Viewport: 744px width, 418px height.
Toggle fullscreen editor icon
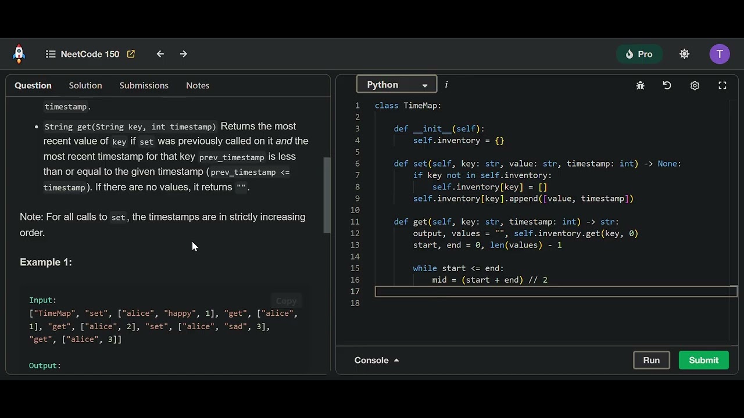tap(722, 85)
